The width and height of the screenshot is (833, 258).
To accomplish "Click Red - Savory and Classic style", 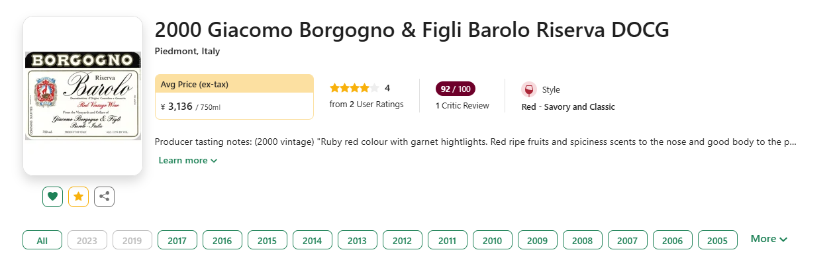I will click(x=568, y=107).
